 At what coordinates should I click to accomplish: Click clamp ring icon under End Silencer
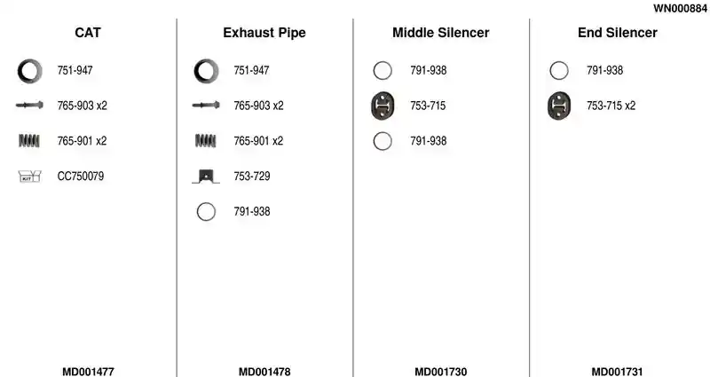[559, 71]
